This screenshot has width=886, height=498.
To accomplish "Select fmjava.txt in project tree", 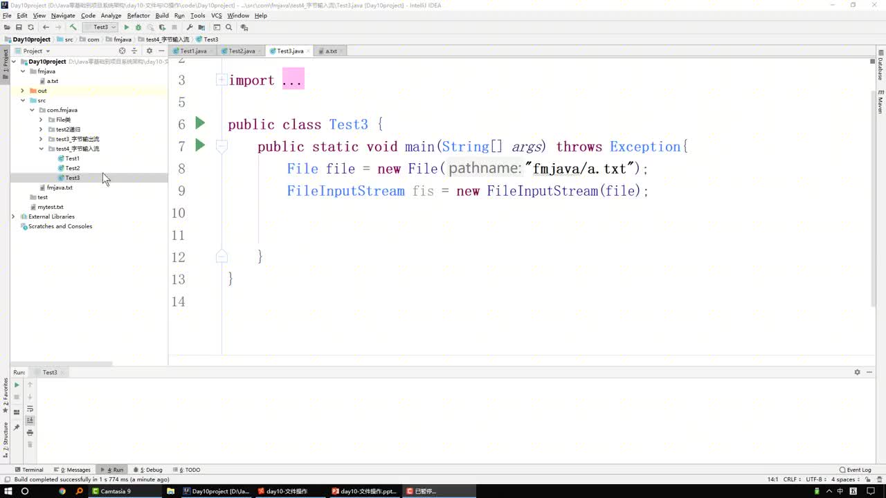I will click(x=60, y=187).
